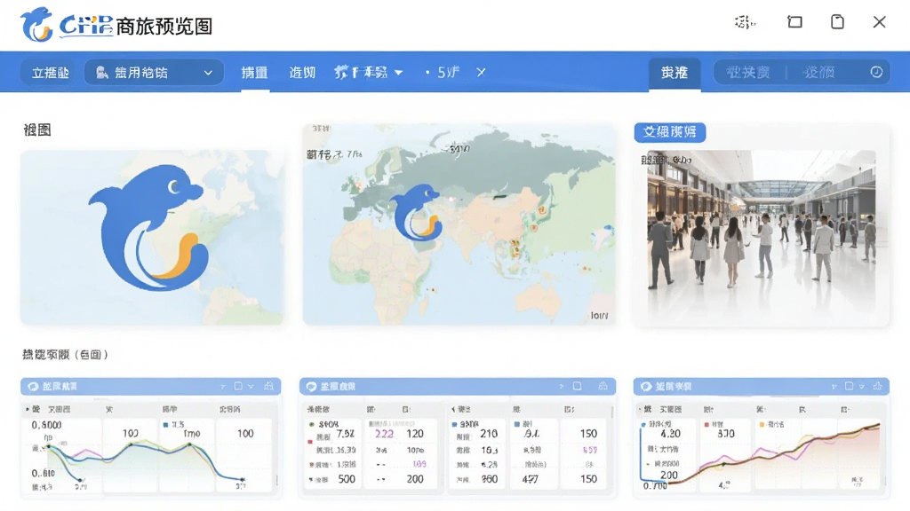Click the filter arrow in middle table panel header
The image size is (910, 511).
pyautogui.click(x=562, y=387)
